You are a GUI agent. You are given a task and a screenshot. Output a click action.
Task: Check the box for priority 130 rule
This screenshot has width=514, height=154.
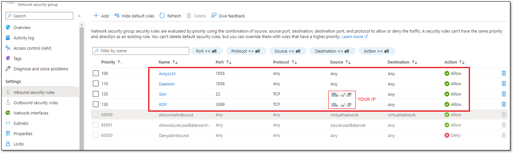(96, 104)
